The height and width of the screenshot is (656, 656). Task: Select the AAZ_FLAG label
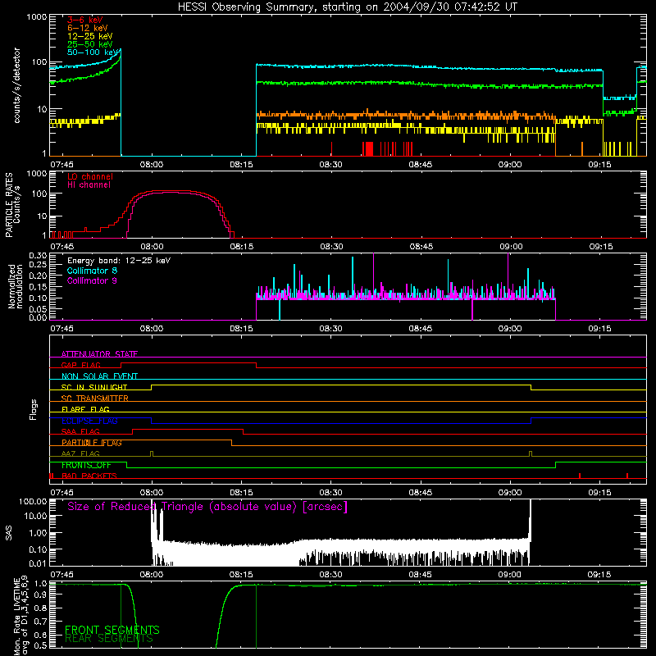pos(80,453)
